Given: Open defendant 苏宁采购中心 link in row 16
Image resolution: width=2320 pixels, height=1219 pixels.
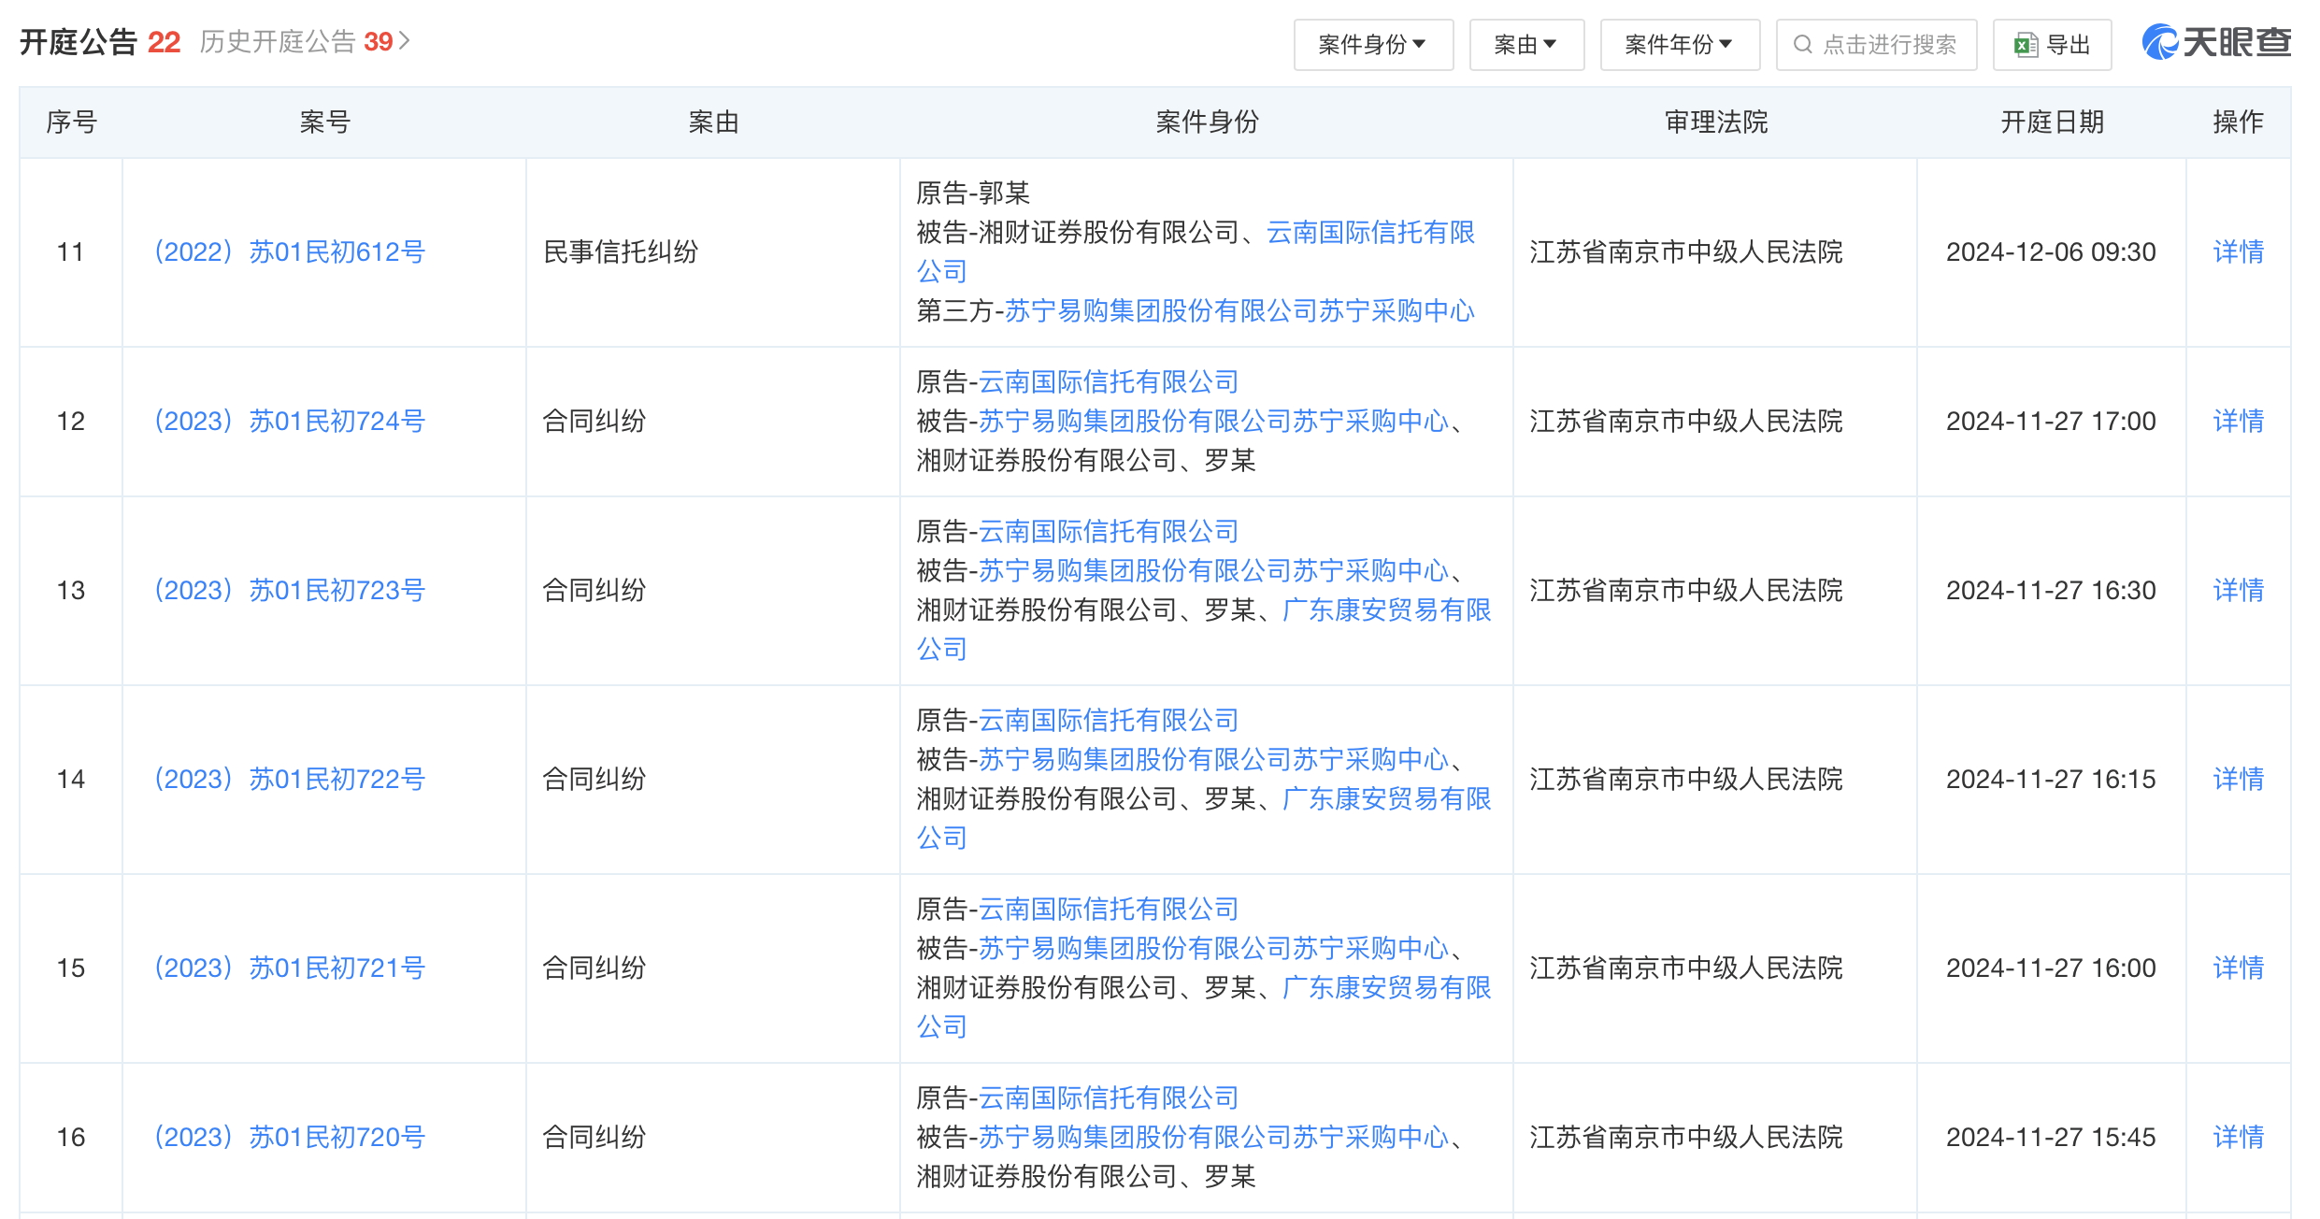Looking at the screenshot, I should [x=1213, y=1137].
